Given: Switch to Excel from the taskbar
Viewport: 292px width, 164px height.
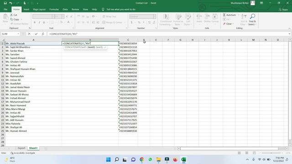Looking at the screenshot, I should pos(183,159).
